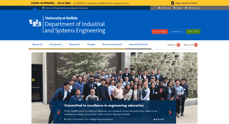This screenshot has height=124, width=229.
Task: Click the chevron next to Maps
Action: point(174,8)
